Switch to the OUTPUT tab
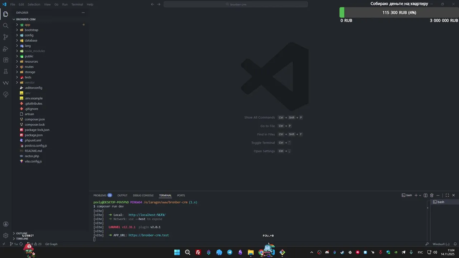The image size is (459, 258). [x=122, y=195]
